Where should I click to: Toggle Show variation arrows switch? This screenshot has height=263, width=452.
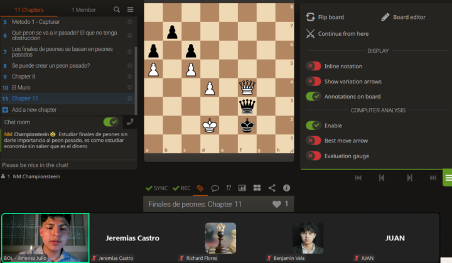(313, 82)
